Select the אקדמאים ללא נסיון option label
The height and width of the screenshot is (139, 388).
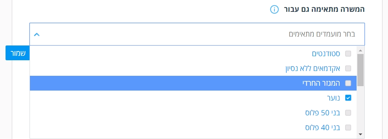[x=313, y=68]
